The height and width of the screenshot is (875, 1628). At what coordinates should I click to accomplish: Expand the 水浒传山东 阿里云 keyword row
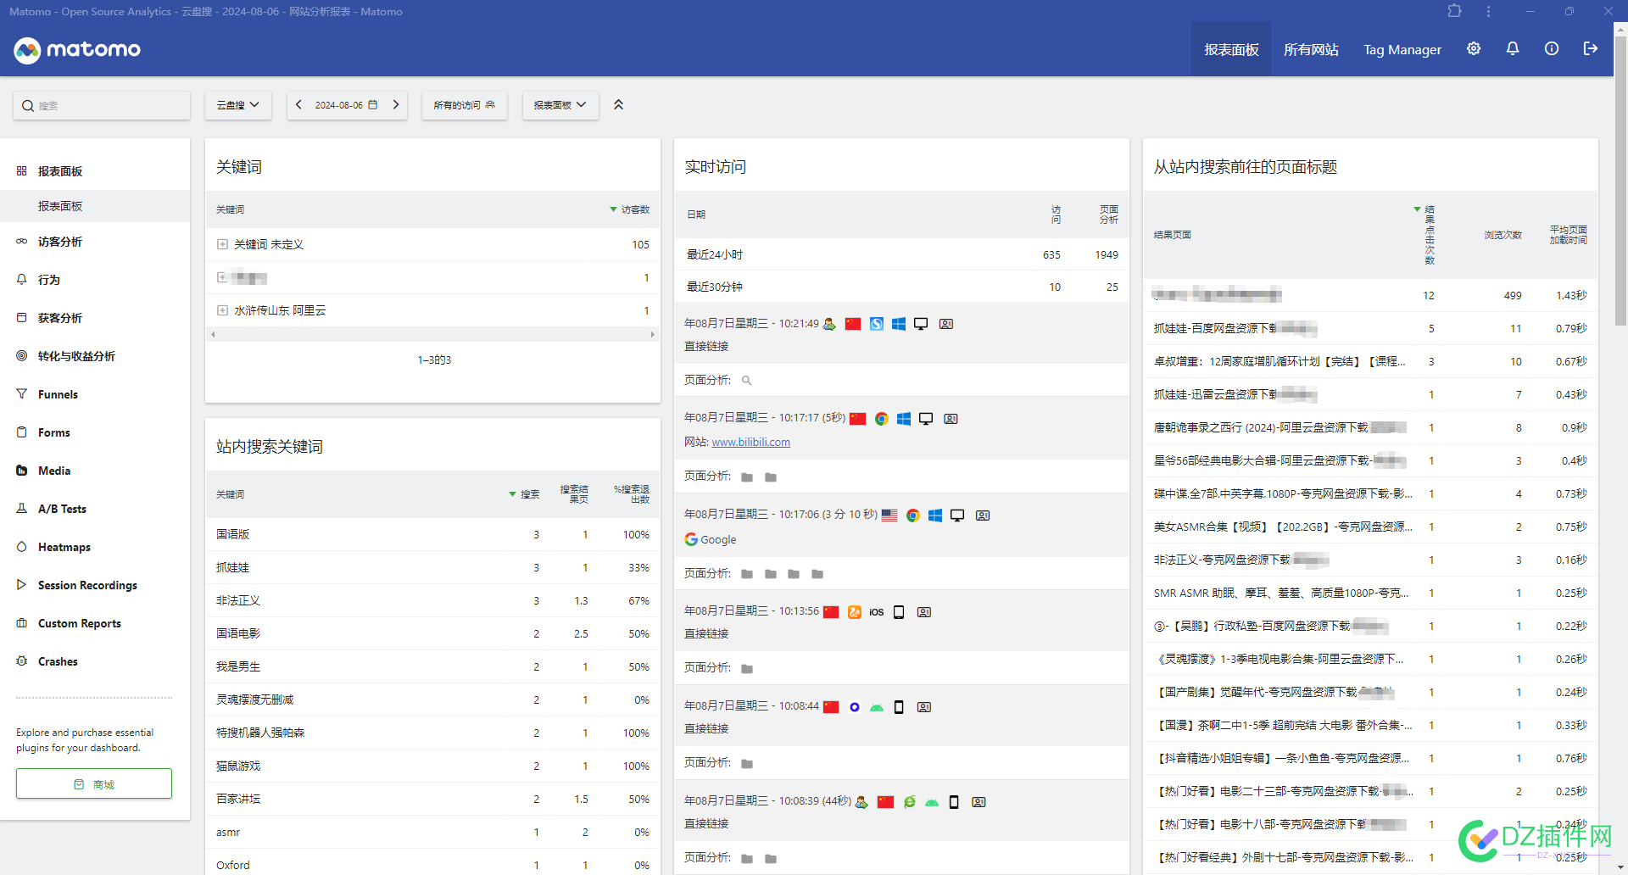pyautogui.click(x=222, y=310)
